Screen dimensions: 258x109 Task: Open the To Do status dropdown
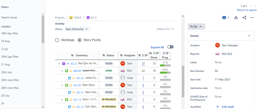tap(196, 26)
